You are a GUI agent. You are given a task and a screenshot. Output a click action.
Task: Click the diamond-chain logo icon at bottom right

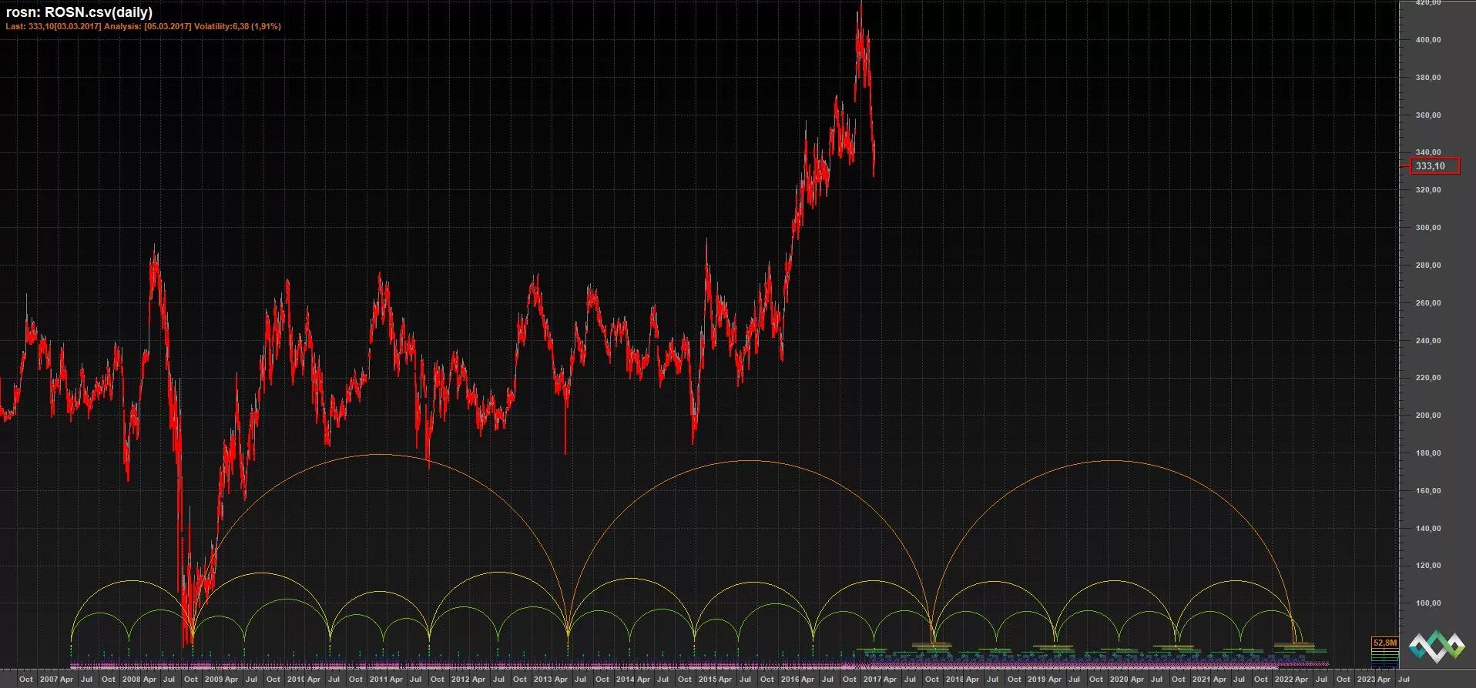point(1437,646)
